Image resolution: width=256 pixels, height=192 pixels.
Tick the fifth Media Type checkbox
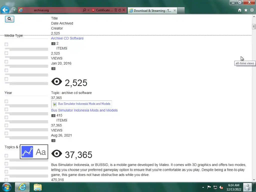pyautogui.click(x=6, y=79)
